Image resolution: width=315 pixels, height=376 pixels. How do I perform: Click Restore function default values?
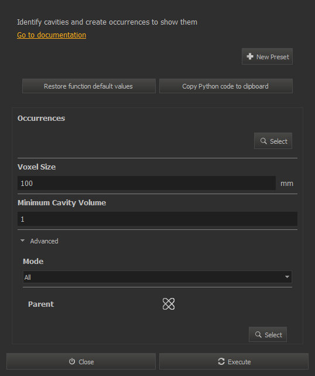click(x=89, y=86)
